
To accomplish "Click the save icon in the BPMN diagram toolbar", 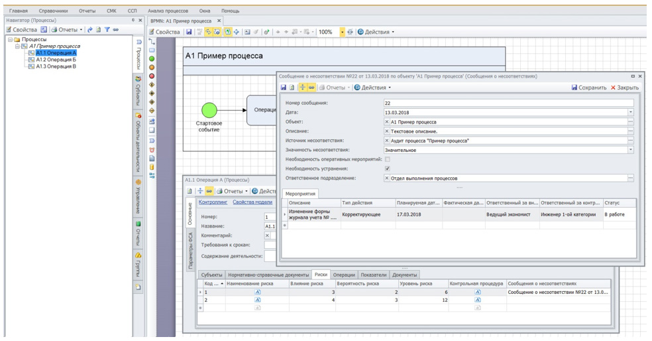I will (189, 32).
